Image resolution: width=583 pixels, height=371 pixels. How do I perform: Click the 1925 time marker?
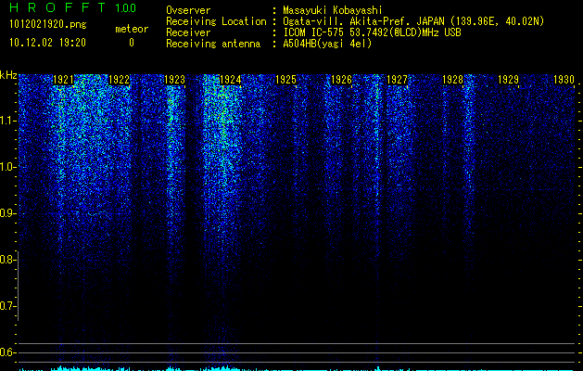285,79
